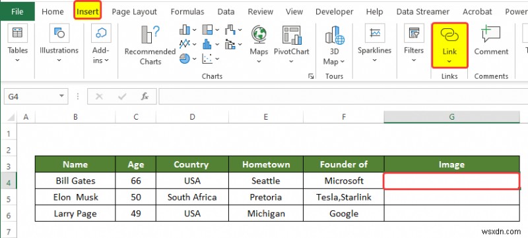Screen dimensions: 528x238
Task: Insert a pie or doughnut chart
Action: pyautogui.click(x=185, y=59)
